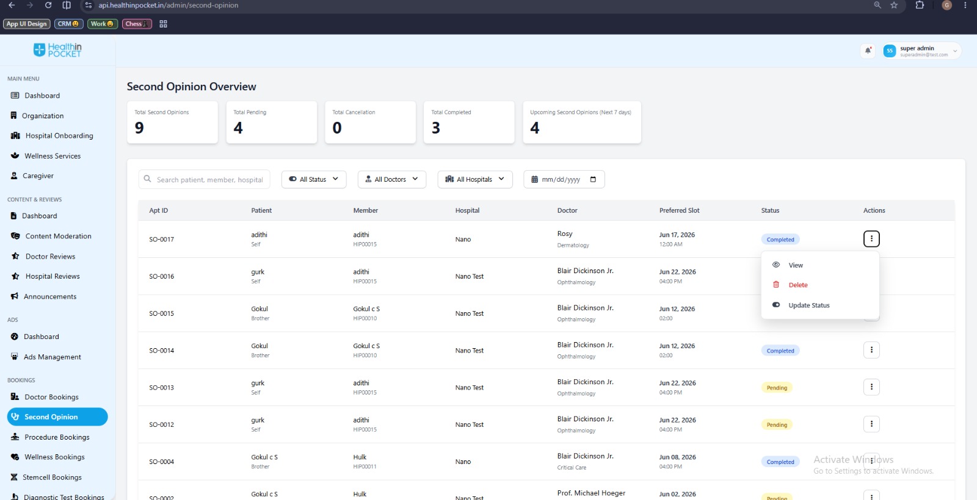
Task: Click the Second Opinion stethoscope icon
Action: [15, 417]
